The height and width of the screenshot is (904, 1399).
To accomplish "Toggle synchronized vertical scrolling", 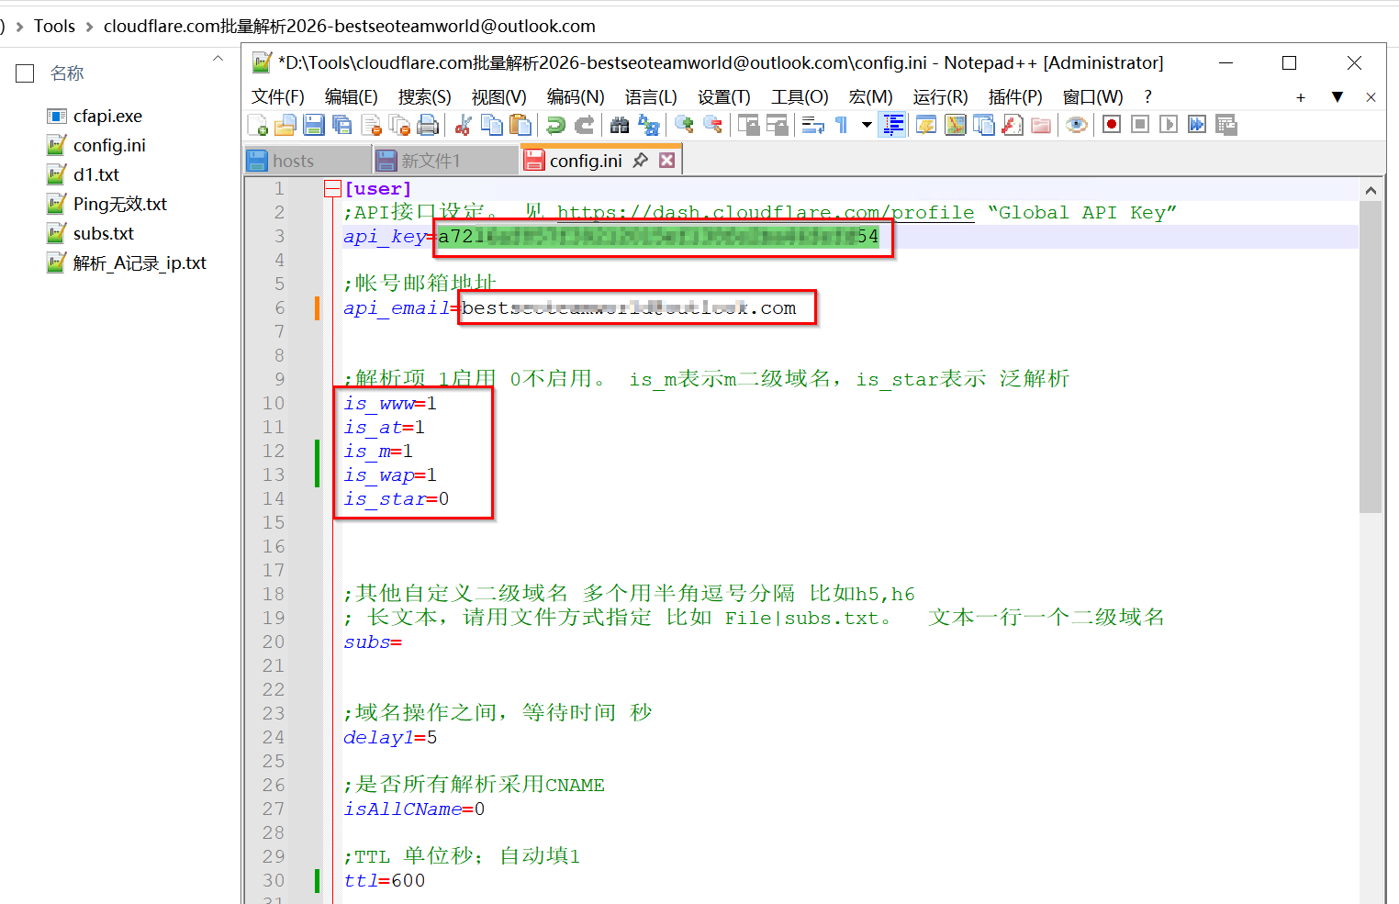I will 748,125.
